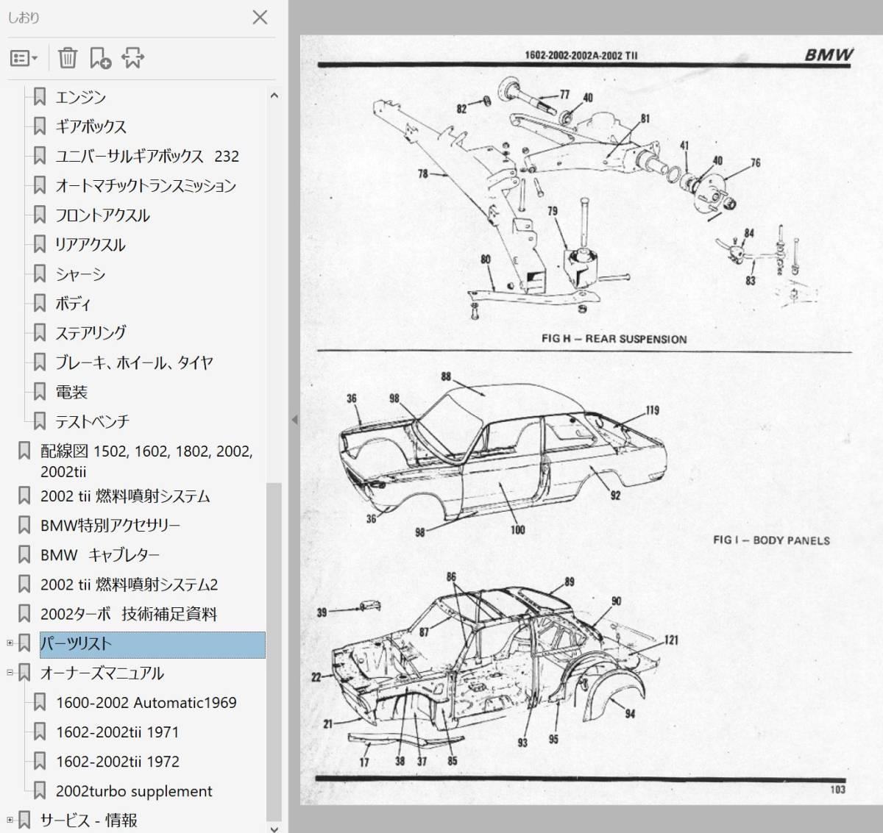The image size is (883, 833).
Task: Open the ボディ bookmark
Action: point(73,303)
